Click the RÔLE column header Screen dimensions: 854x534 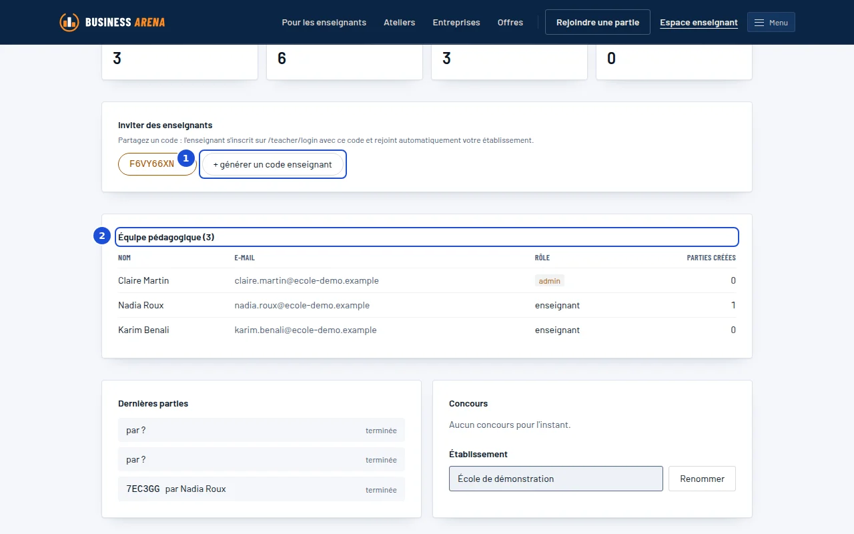542,258
